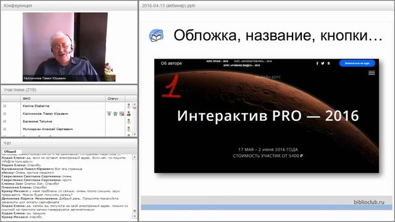Screen dimensions: 395x222
Task: Click the chat scroll-down arrow
Action: pos(135,216)
